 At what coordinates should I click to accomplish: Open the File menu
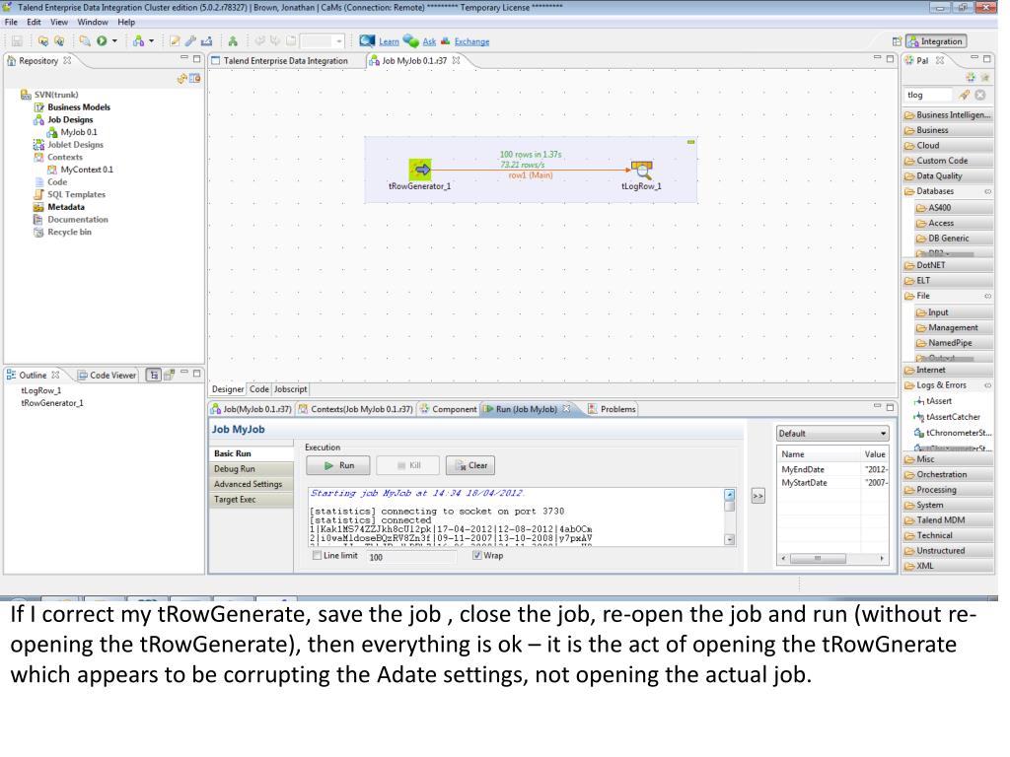click(x=11, y=22)
